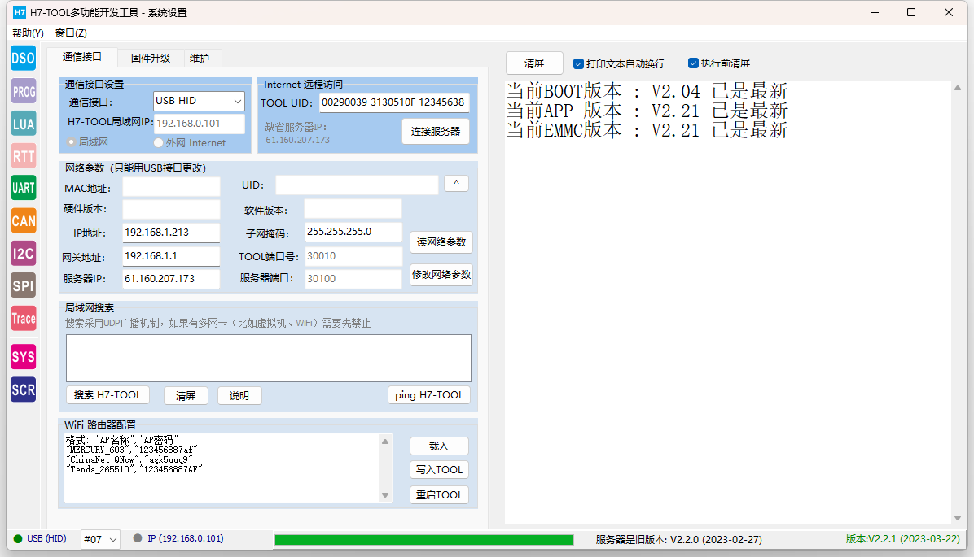The image size is (974, 557).
Task: Select the 外网 Internet radio button
Action: click(159, 142)
